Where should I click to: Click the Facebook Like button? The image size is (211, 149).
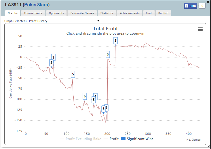[x=190, y=6]
